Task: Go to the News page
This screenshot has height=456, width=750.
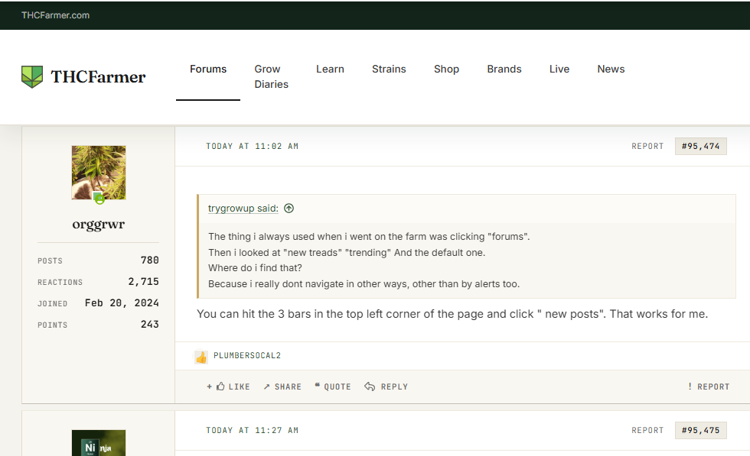Action: 611,69
